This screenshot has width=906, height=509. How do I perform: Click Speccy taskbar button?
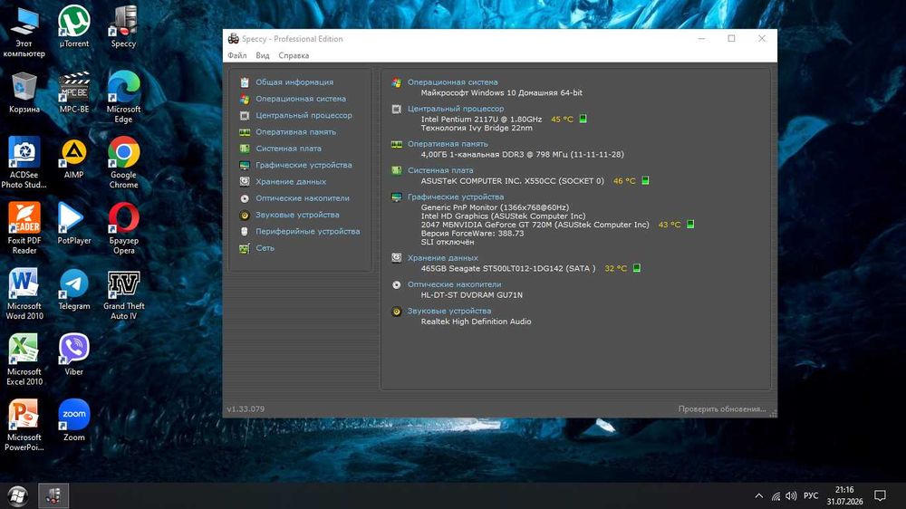(x=53, y=495)
